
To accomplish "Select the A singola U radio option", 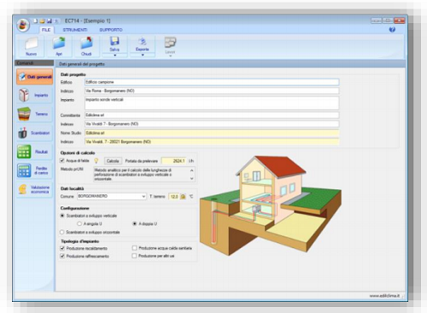I will coord(79,223).
